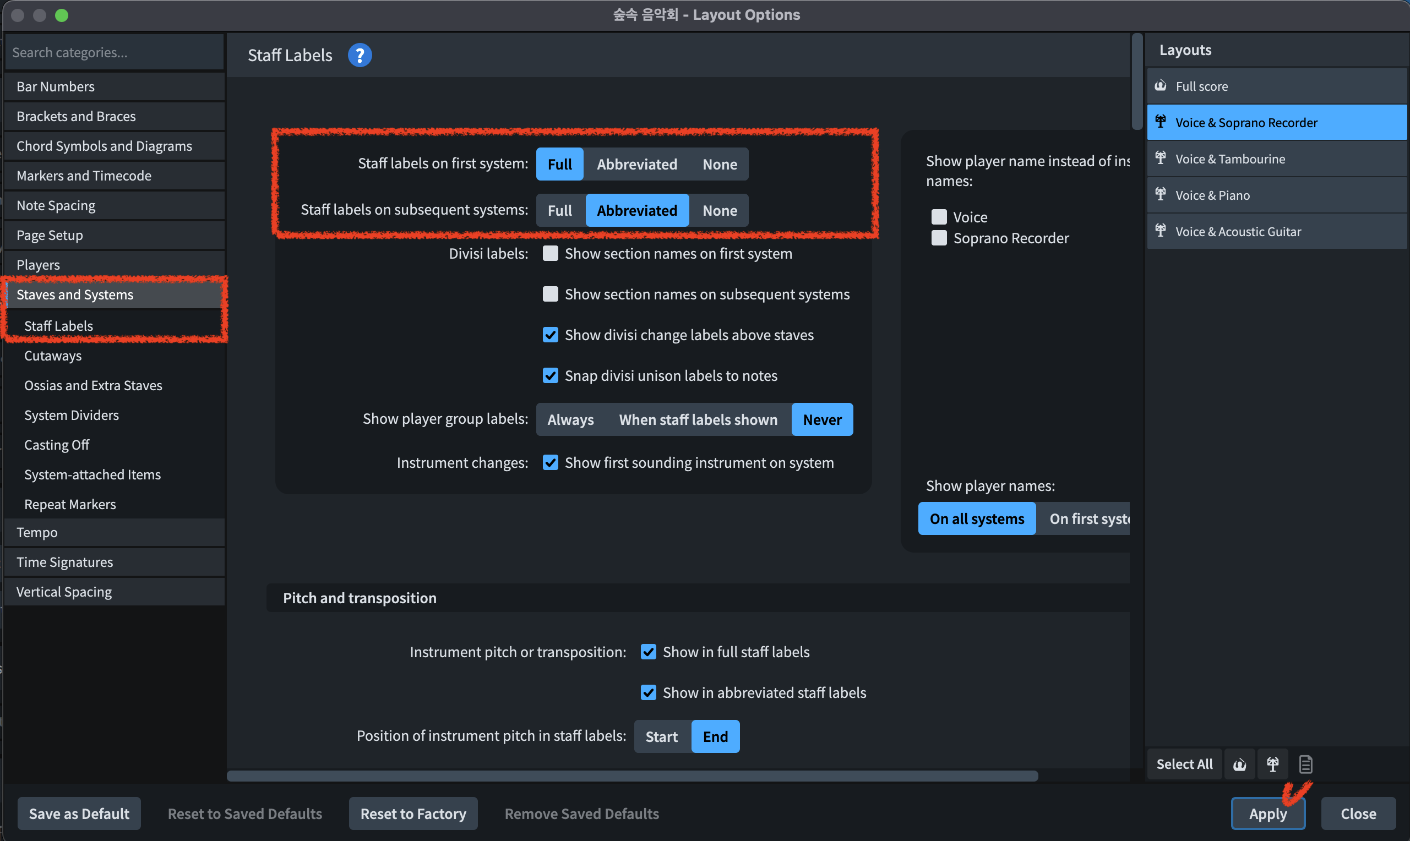Set first system staff labels to Abbreviated
Image resolution: width=1410 pixels, height=841 pixels.
(x=636, y=165)
